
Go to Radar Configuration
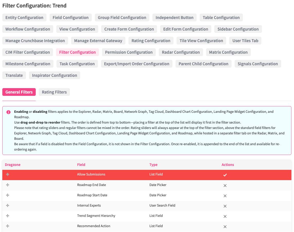[x=181, y=52]
